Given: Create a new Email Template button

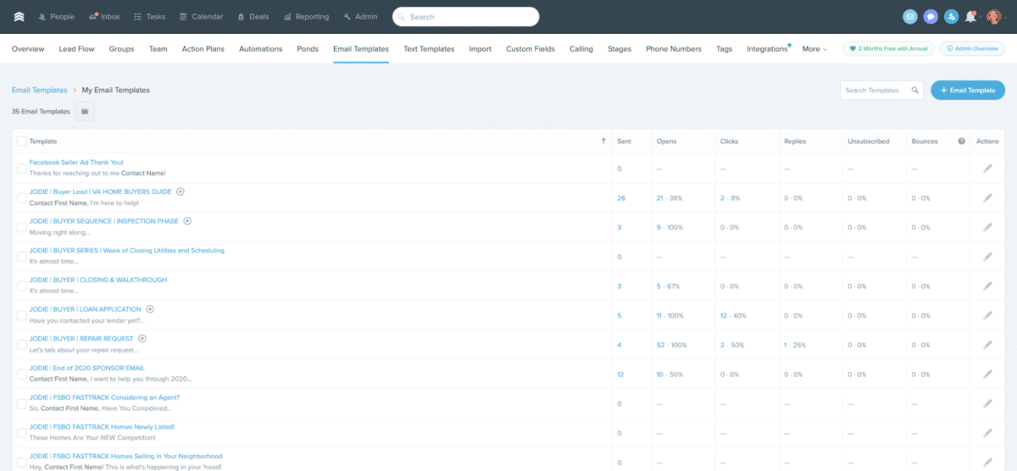Looking at the screenshot, I should pyautogui.click(x=968, y=90).
